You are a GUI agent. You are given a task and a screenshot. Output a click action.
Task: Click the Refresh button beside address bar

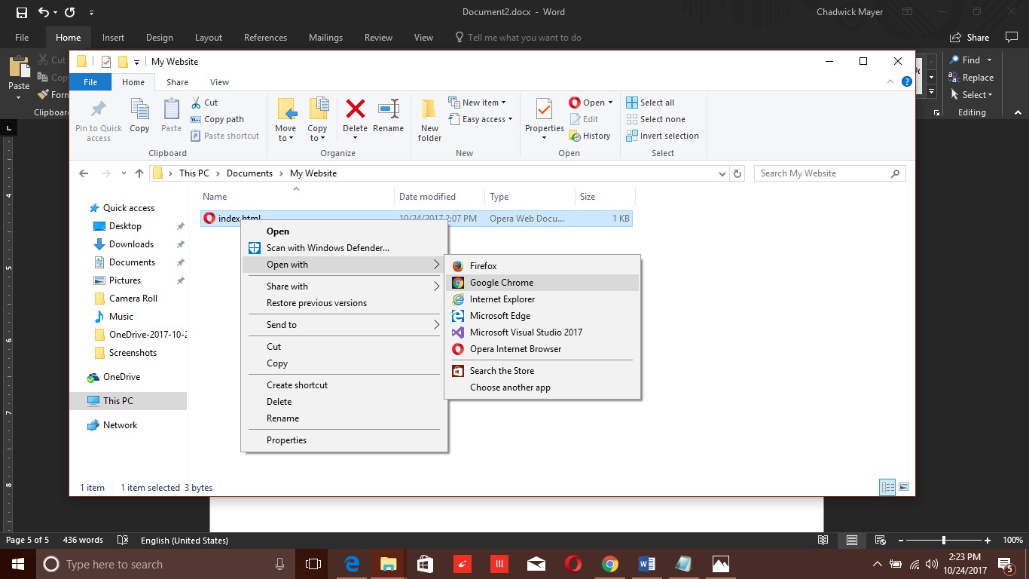click(x=738, y=173)
